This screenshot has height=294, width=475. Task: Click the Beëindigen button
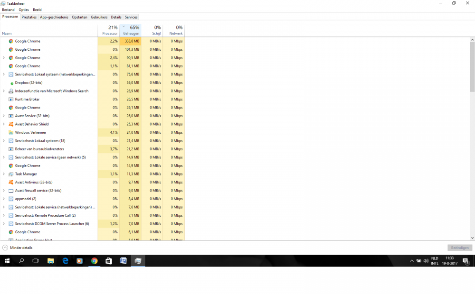[460, 248]
